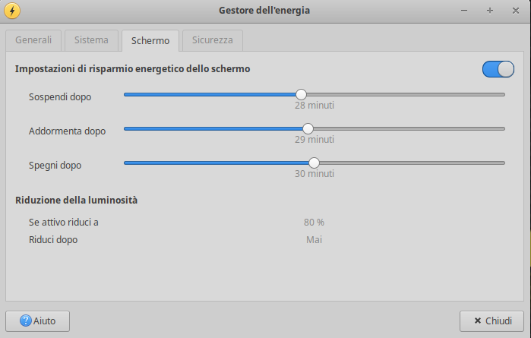Click the unfilled track of Sospendi dopo slider
The image size is (531, 338).
pos(406,95)
